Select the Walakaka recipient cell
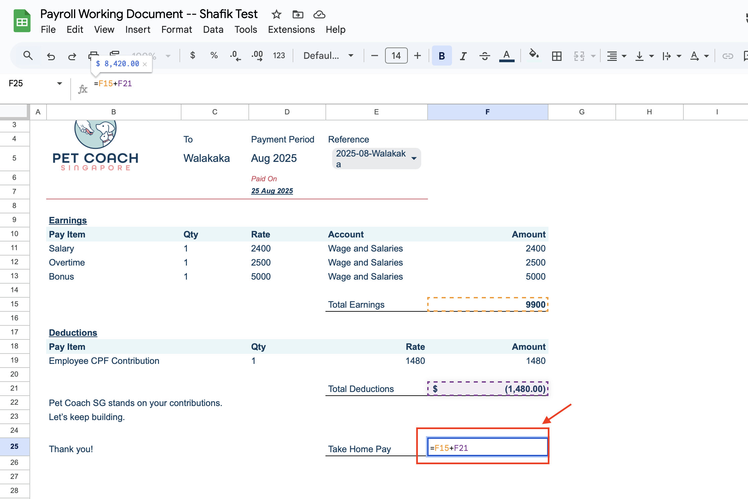The width and height of the screenshot is (748, 499). 215,158
